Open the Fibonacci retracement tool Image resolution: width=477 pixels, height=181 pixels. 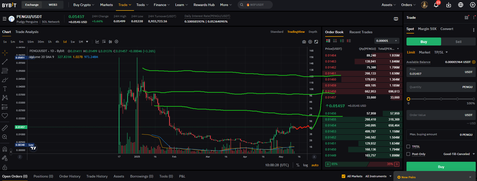[5, 70]
